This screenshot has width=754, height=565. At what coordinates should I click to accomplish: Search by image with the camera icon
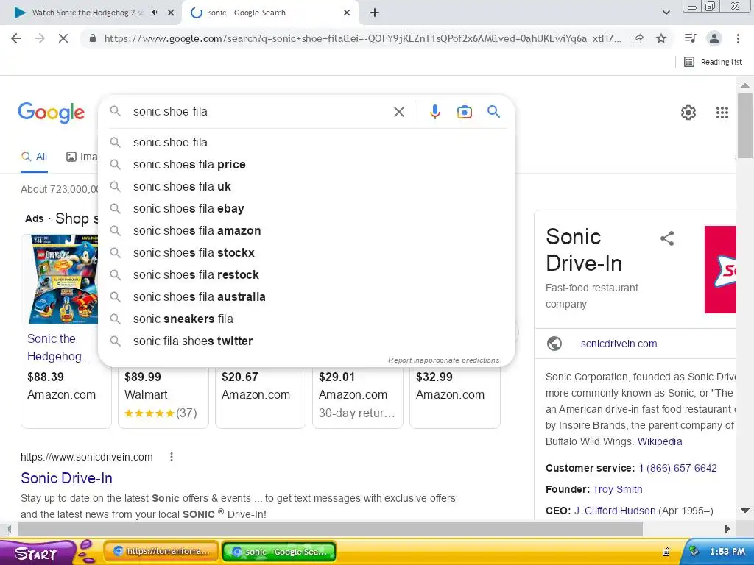click(x=464, y=112)
